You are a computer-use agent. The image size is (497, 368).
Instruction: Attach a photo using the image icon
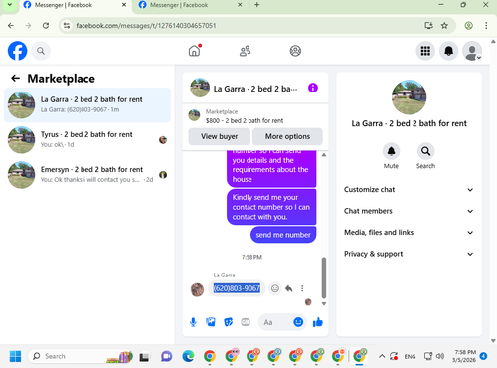pos(211,322)
